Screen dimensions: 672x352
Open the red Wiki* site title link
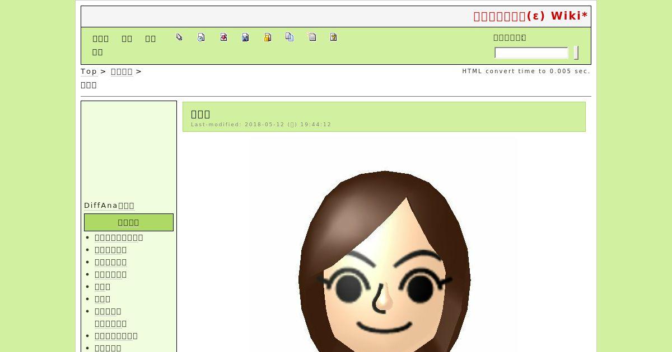(x=531, y=16)
